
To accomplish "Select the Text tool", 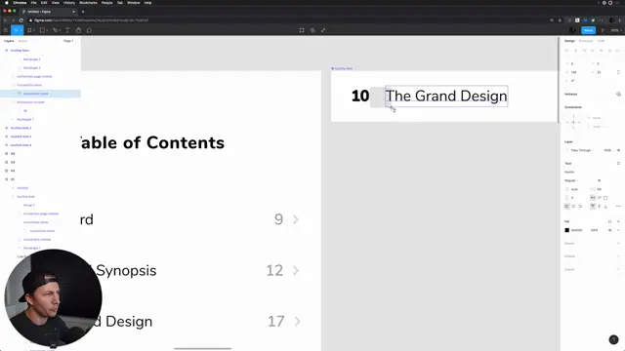I will click(67, 30).
